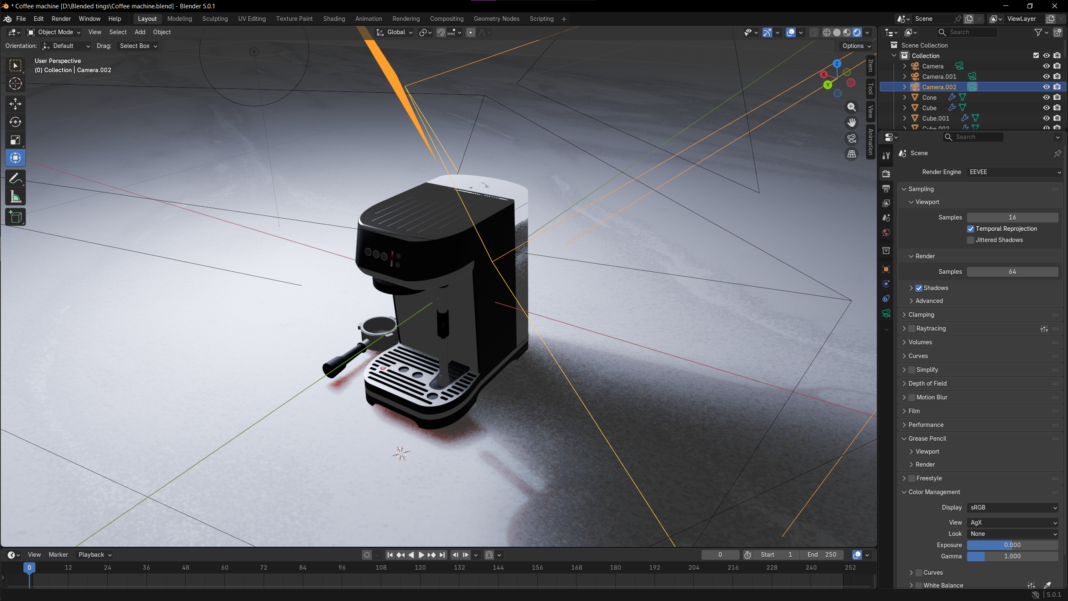Click the End frame 250 field

pos(821,555)
